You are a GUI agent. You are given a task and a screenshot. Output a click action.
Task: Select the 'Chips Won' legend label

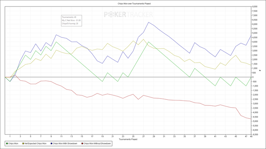(13, 144)
